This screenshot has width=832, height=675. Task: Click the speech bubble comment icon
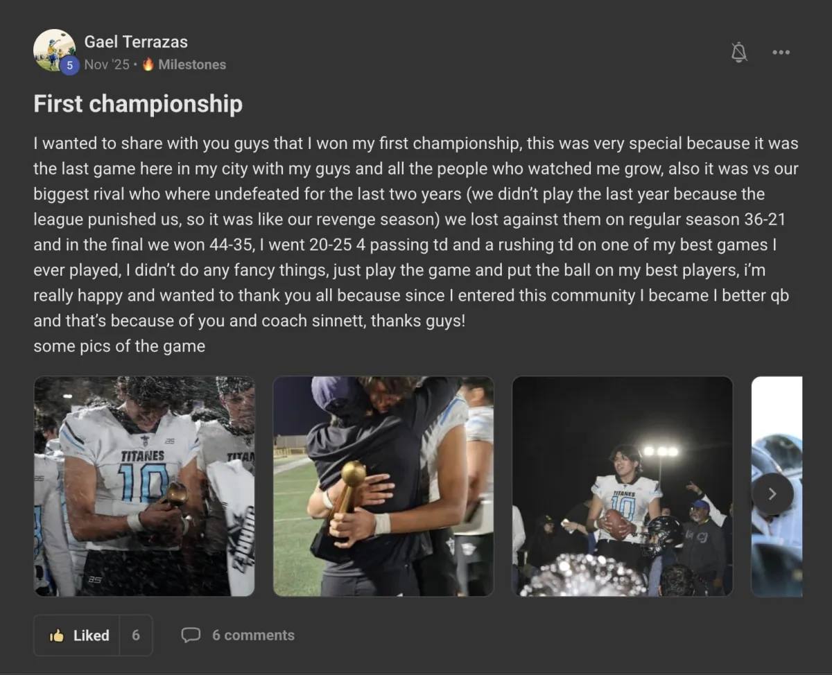tap(191, 635)
